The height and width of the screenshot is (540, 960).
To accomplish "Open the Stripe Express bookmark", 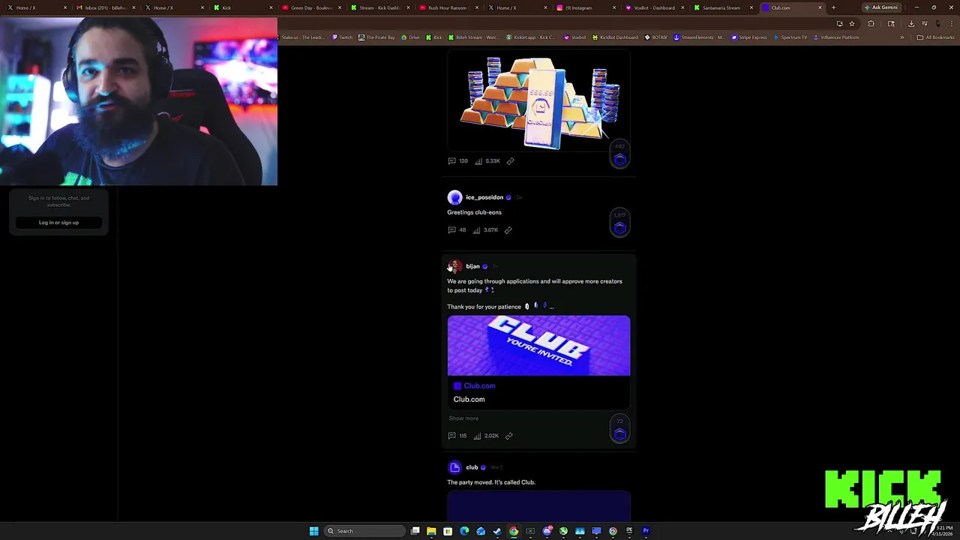I will pyautogui.click(x=749, y=37).
